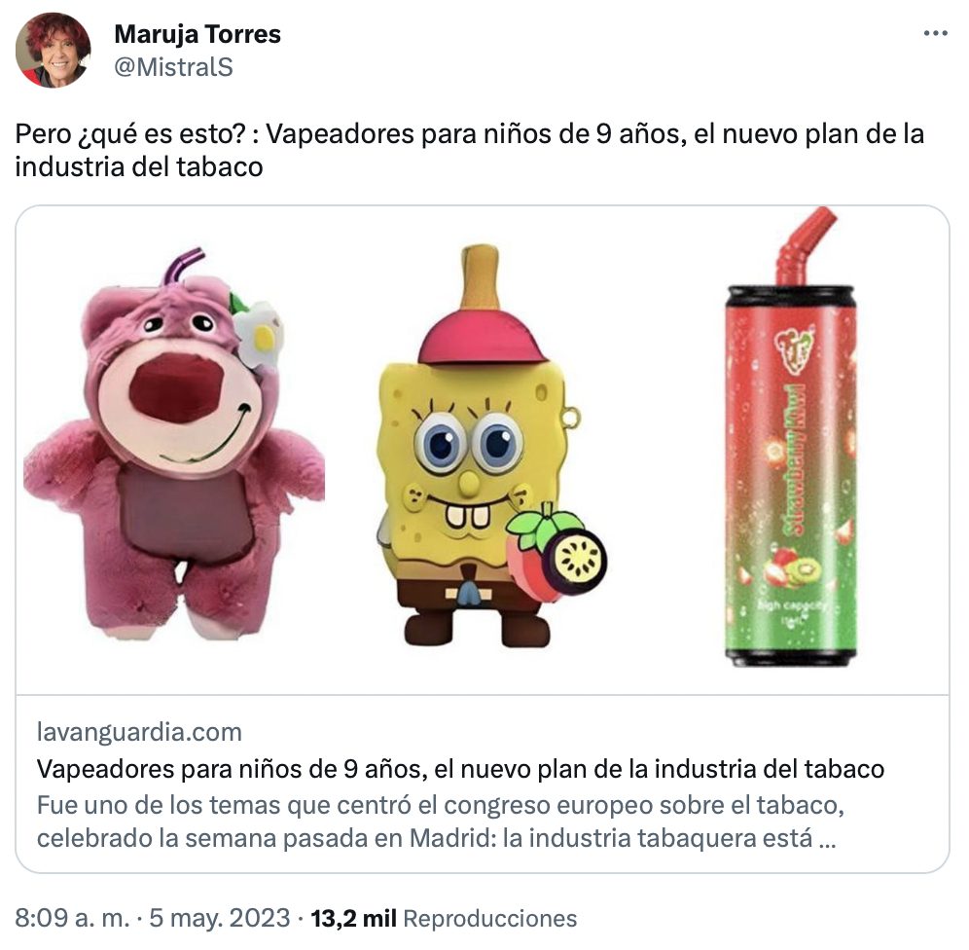Click the 8:09 a. m. timestamp

pyautogui.click(x=72, y=919)
